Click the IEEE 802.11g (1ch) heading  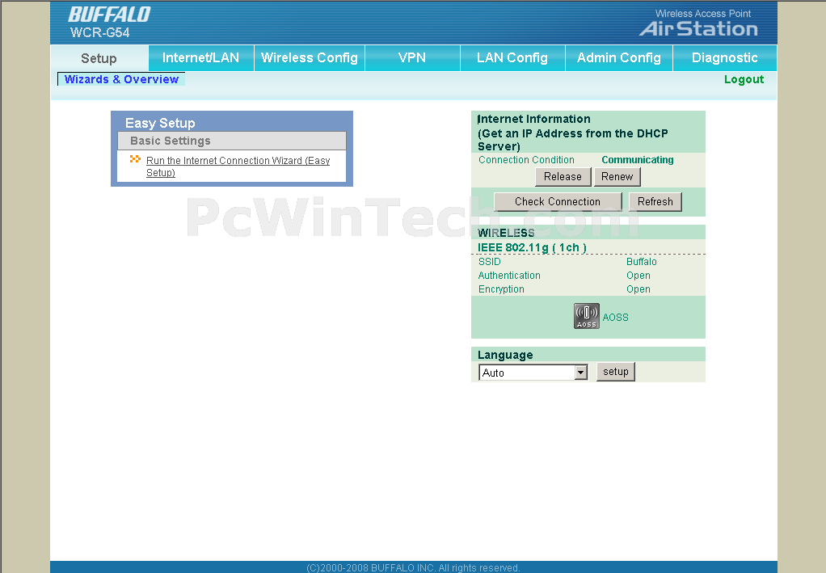[x=532, y=247]
